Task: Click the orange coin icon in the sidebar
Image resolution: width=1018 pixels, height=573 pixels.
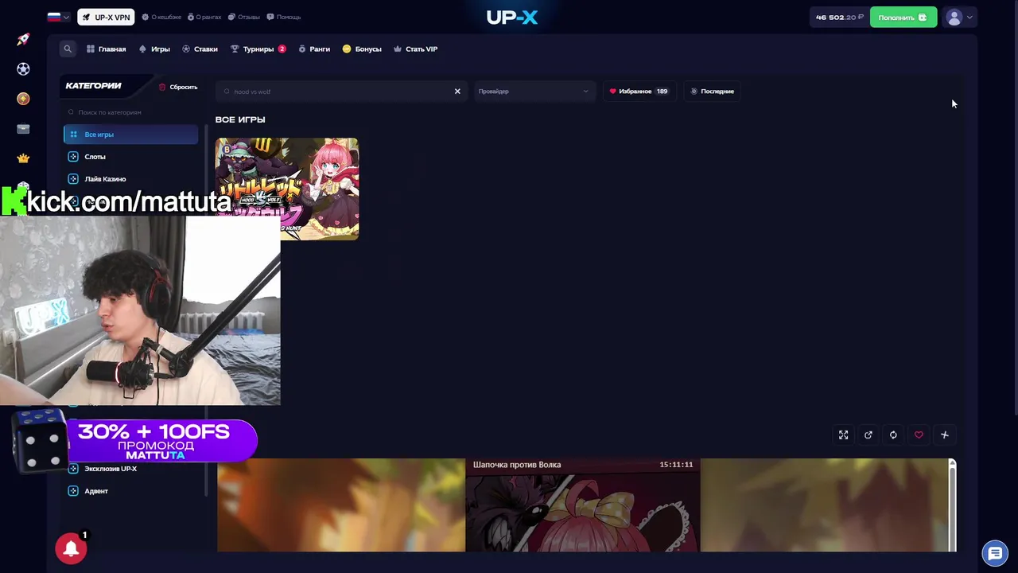Action: tap(23, 99)
